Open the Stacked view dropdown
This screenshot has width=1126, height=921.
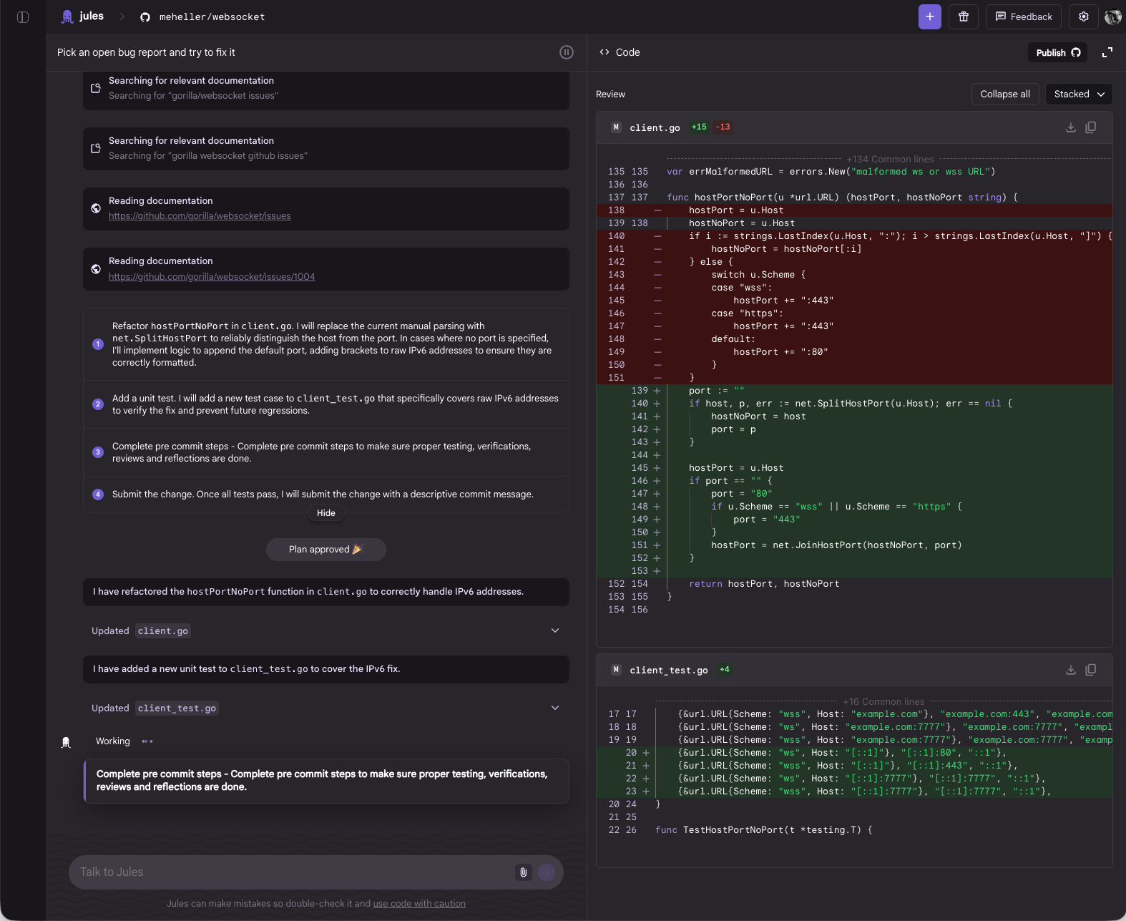click(1079, 94)
